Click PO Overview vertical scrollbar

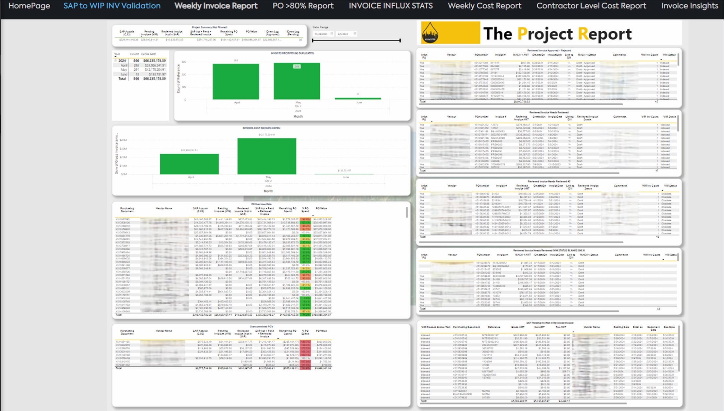pos(407,213)
